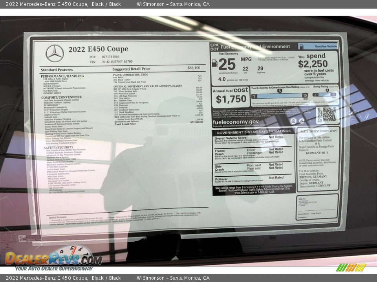Screen dimensions: 377x282
Task: Click the fuel pump icon beside 25 MPG
Action: (x=214, y=63)
